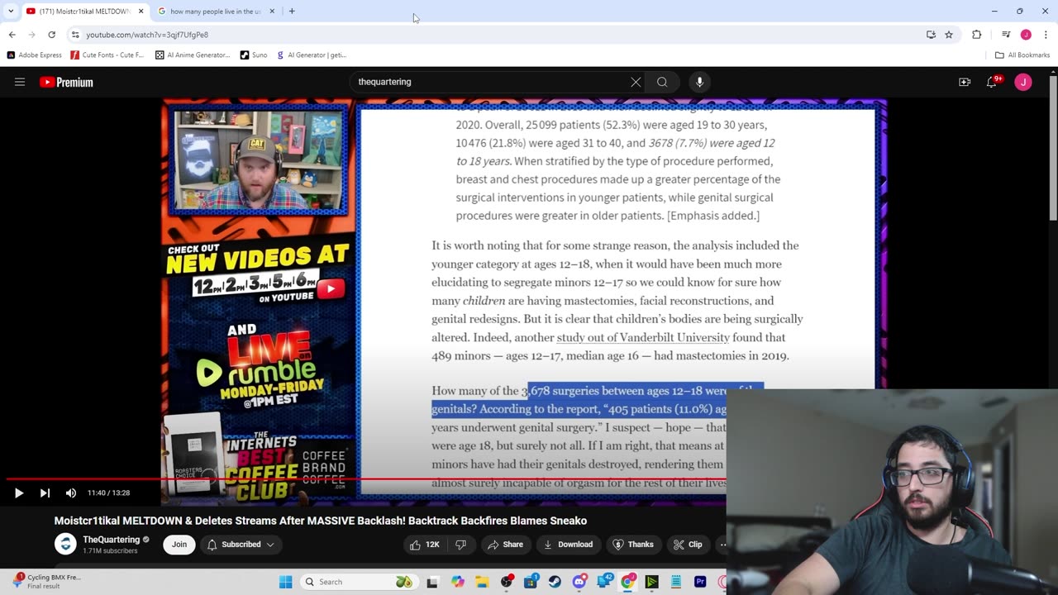
Task: Open Chrome extensions puzzle icon
Action: [x=977, y=35]
